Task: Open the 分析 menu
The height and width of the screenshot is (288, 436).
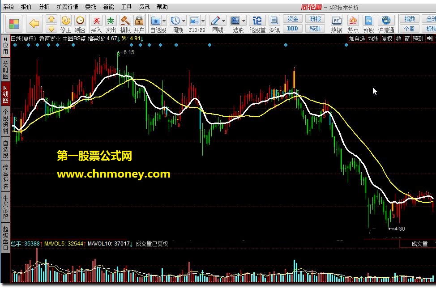Action: [44, 7]
